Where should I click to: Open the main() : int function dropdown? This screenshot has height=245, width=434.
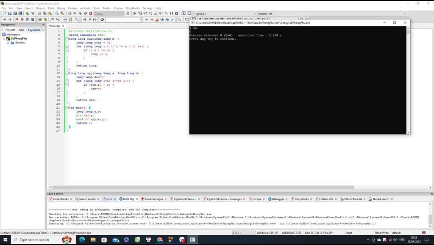pos(332,14)
